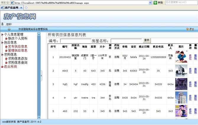Click the user icon beside 您好
Screen dimensions: 198x125
2,24
